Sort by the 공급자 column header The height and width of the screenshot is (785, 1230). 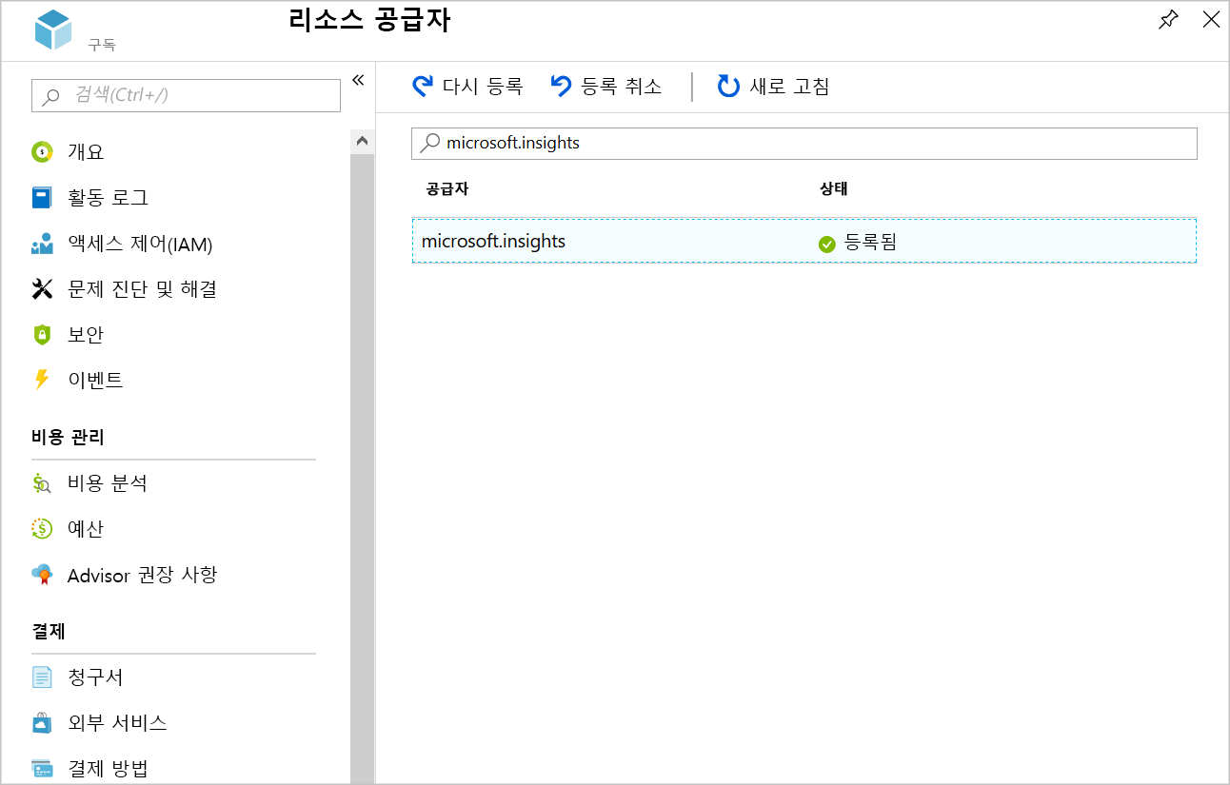pos(447,188)
